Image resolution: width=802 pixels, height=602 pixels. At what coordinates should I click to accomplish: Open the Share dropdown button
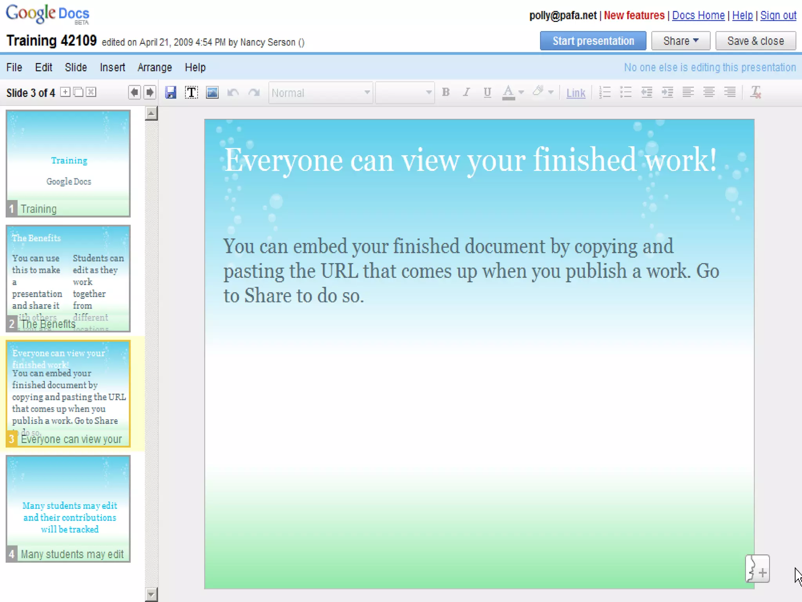coord(681,41)
